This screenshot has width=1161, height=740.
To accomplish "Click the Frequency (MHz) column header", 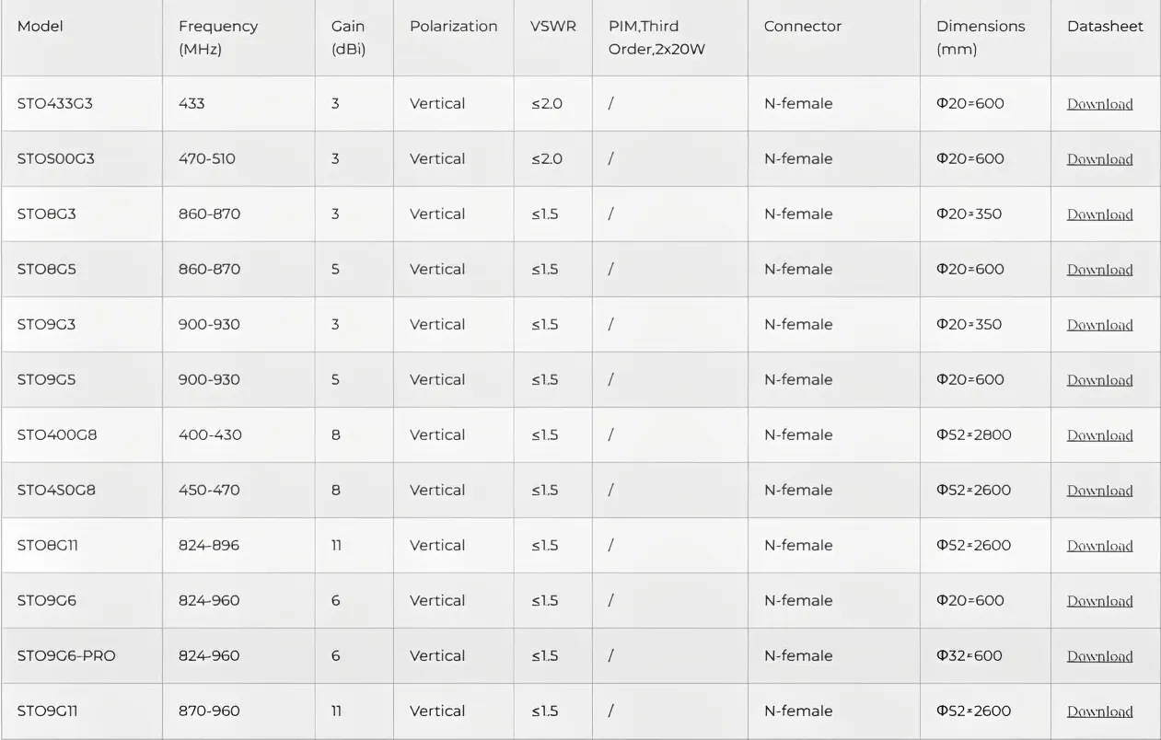I will (x=217, y=37).
